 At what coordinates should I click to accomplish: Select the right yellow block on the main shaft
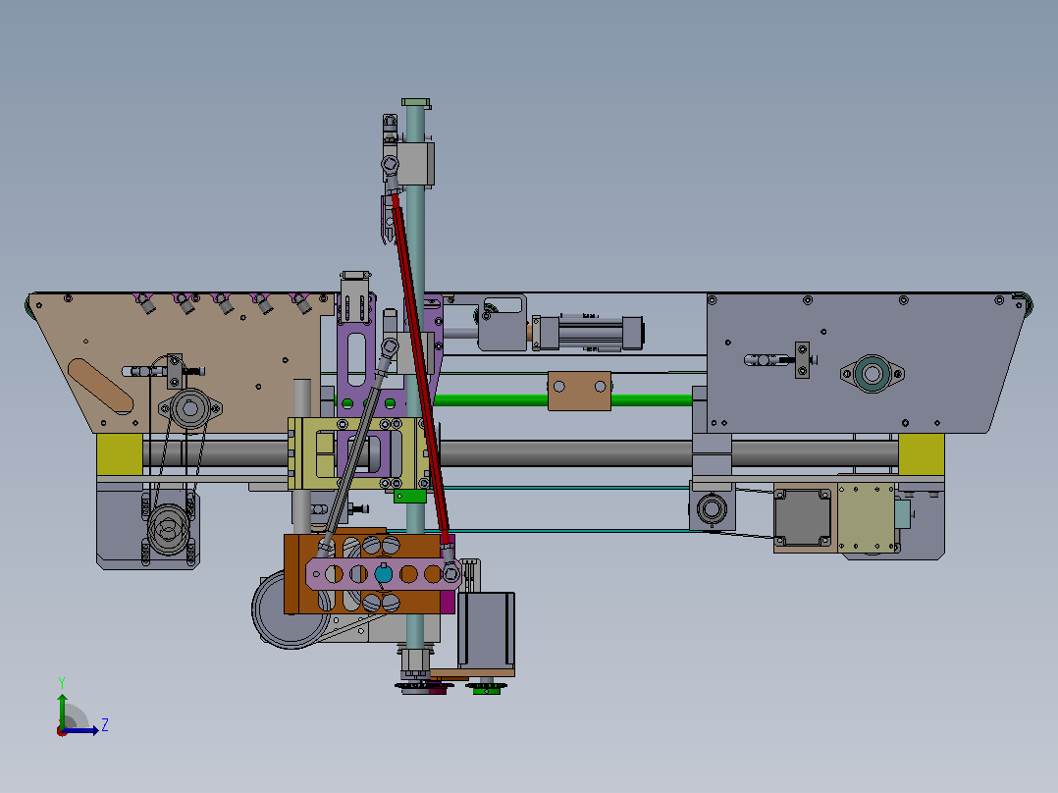(921, 454)
